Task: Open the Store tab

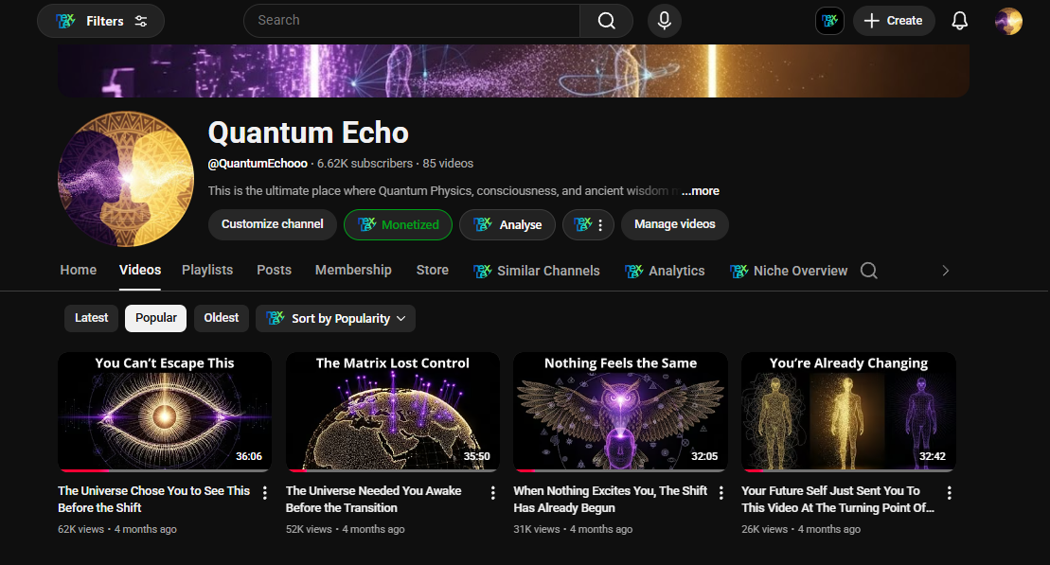Action: click(433, 270)
